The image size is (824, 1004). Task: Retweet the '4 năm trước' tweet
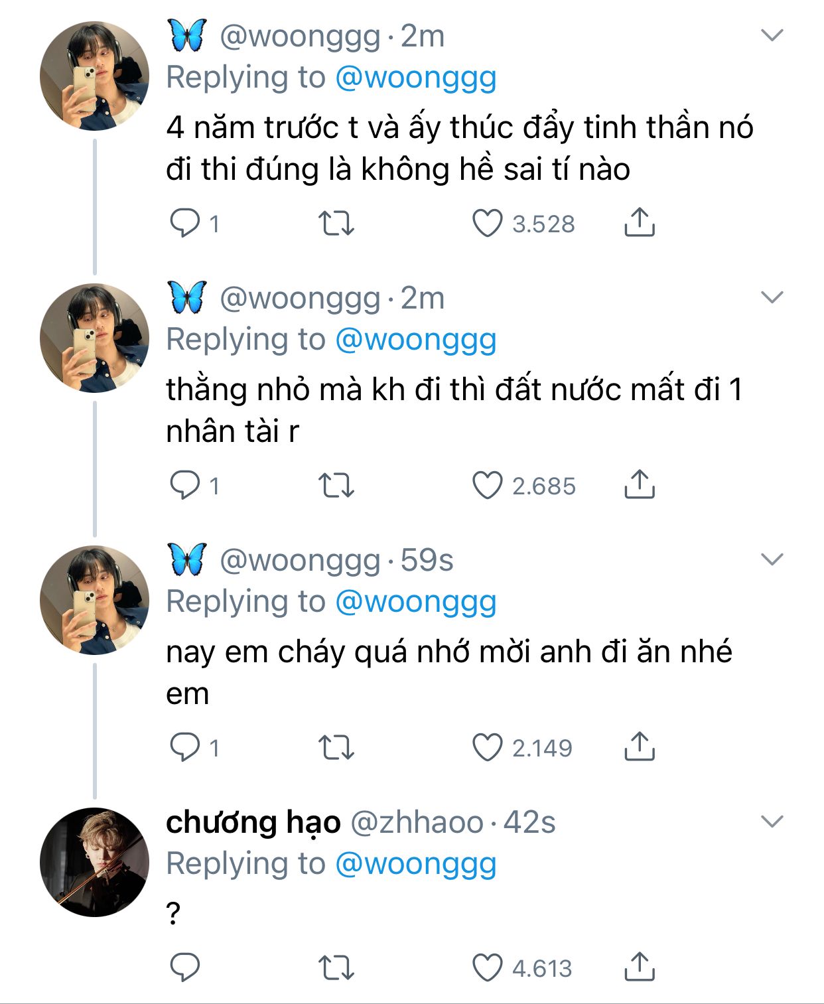(336, 223)
